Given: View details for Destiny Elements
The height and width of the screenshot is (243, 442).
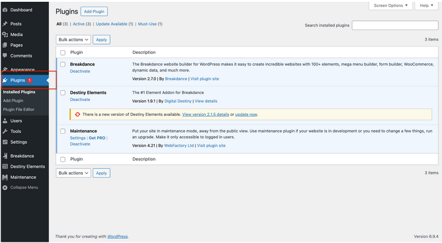Looking at the screenshot, I should [x=206, y=101].
